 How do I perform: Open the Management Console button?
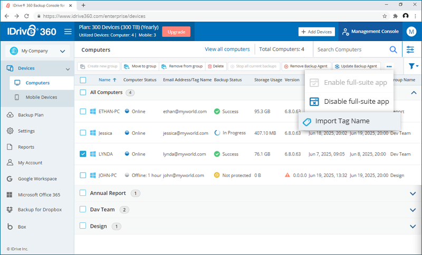tap(370, 32)
